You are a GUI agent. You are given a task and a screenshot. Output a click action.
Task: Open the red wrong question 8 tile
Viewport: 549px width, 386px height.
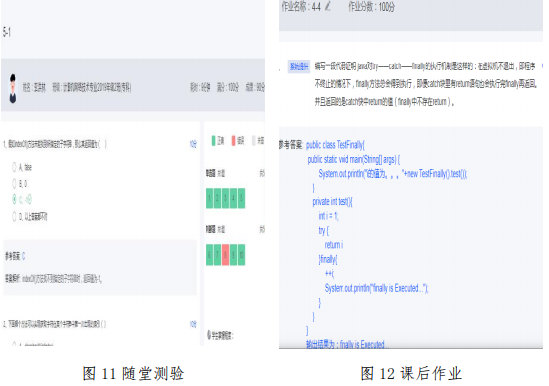[225, 255]
